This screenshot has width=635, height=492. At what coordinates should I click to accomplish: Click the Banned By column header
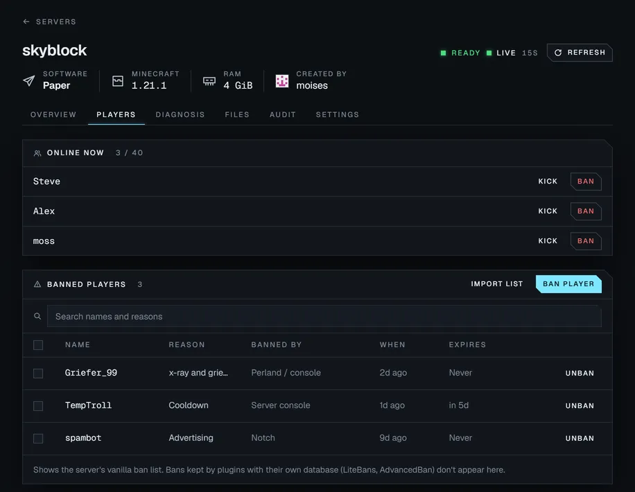pyautogui.click(x=276, y=344)
